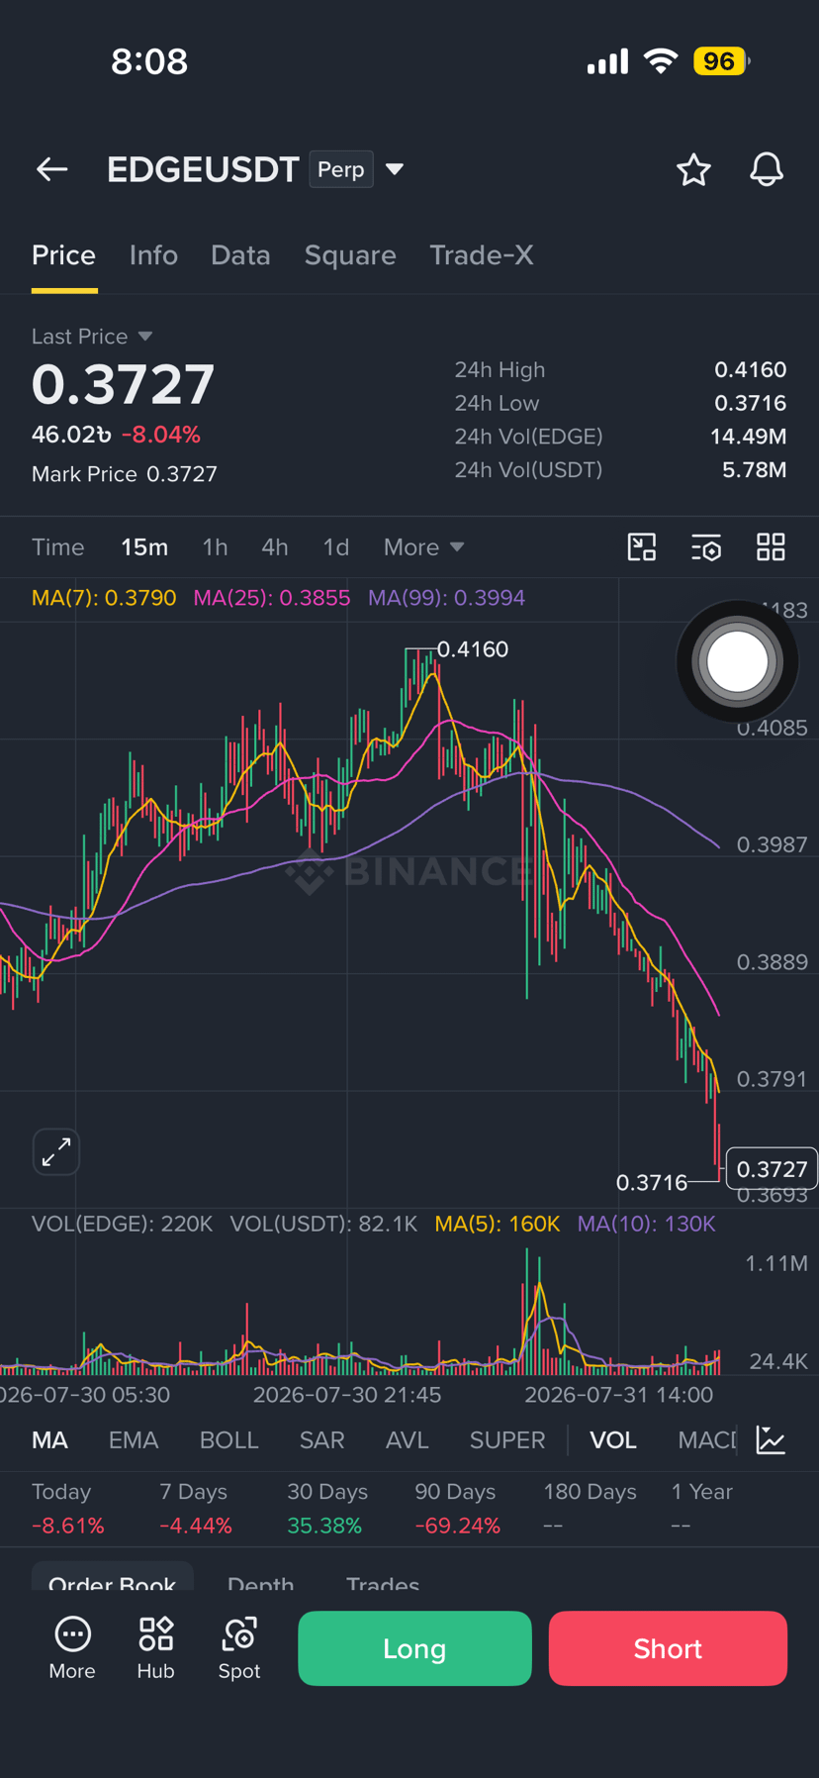Open the chart drawing tools icon
Screen dimensions: 819x1778
tap(642, 547)
